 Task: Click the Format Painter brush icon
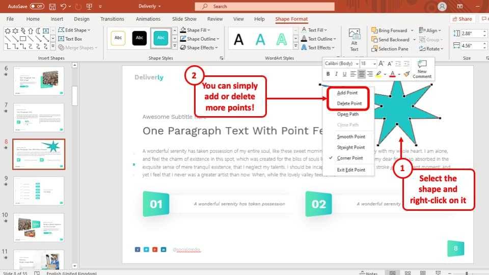point(407,74)
